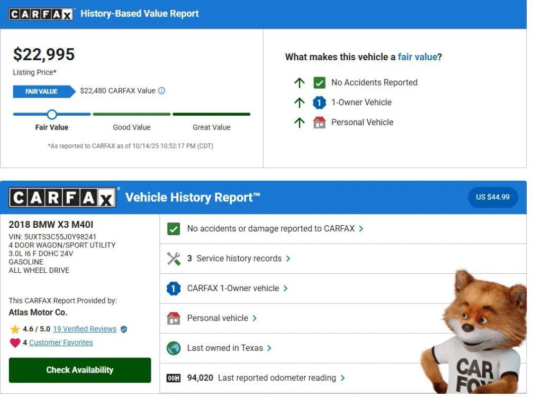542x398 pixels.
Task: Click the odometer reading icon
Action: (x=174, y=378)
